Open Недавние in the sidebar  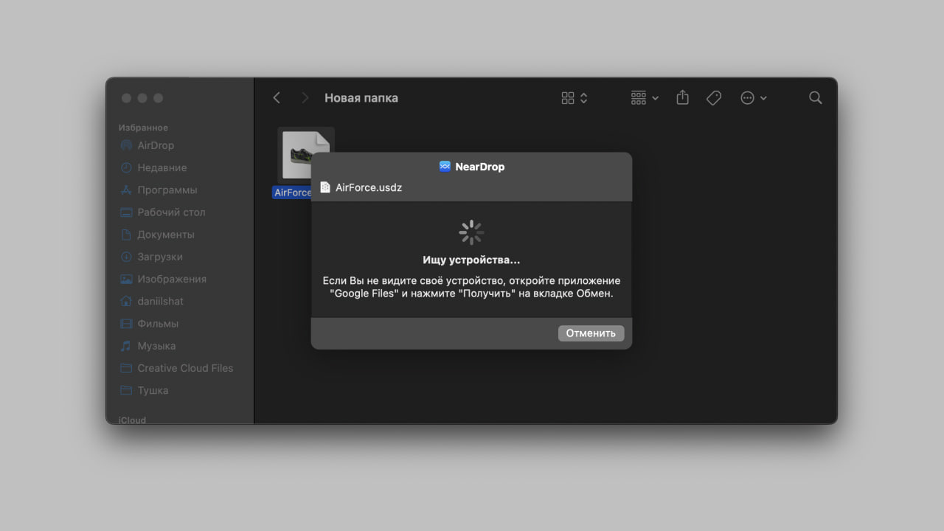click(x=162, y=168)
